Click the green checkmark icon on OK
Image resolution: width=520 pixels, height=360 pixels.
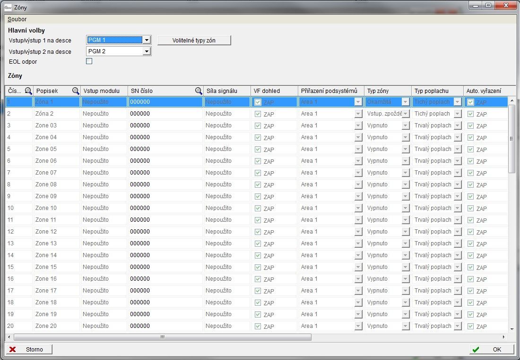476,350
